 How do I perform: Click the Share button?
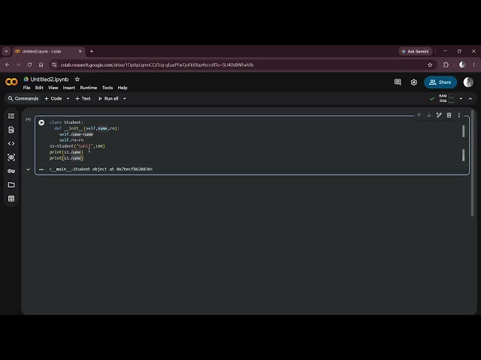(440, 82)
